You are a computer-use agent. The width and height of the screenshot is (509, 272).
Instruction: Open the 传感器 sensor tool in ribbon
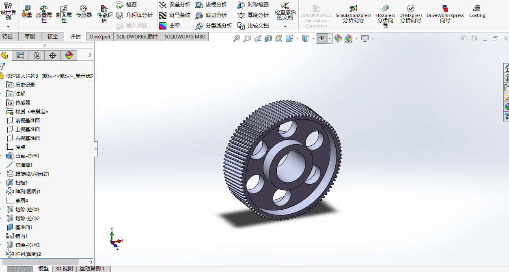click(84, 11)
